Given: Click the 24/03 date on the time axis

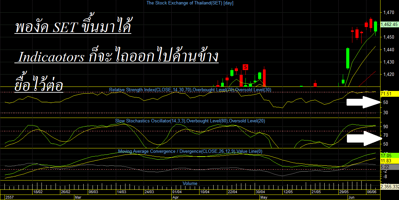Looking at the screenshot, I should click(x=149, y=192).
